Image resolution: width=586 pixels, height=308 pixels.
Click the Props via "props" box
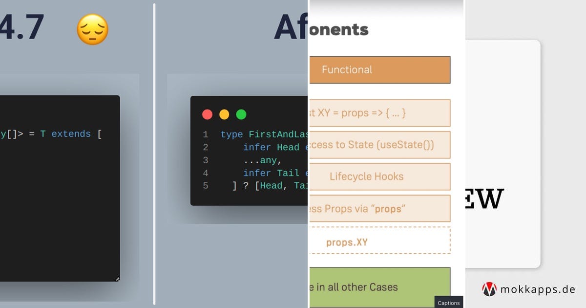pos(379,208)
